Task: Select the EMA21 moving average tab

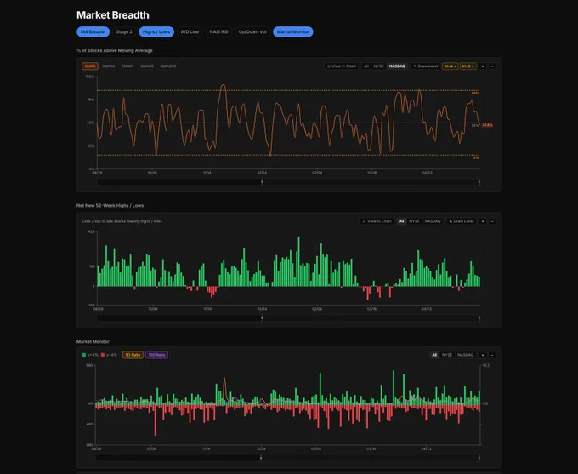Action: pos(127,66)
